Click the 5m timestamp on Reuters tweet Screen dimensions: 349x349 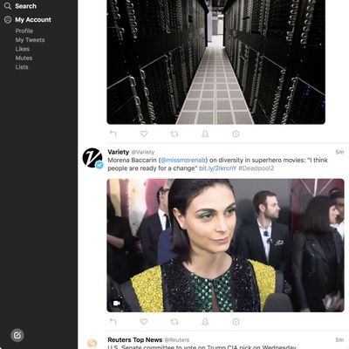tap(339, 339)
